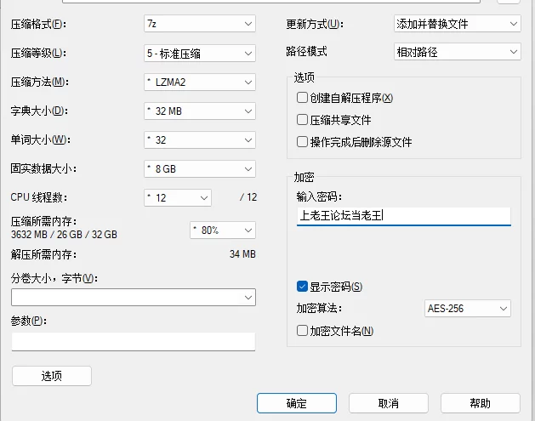Click the 确定 button
The image size is (535, 421).
point(296,403)
